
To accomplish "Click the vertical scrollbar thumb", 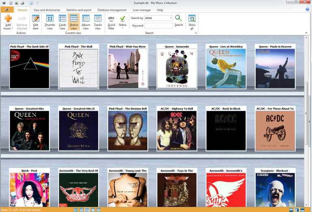I will [306, 113].
